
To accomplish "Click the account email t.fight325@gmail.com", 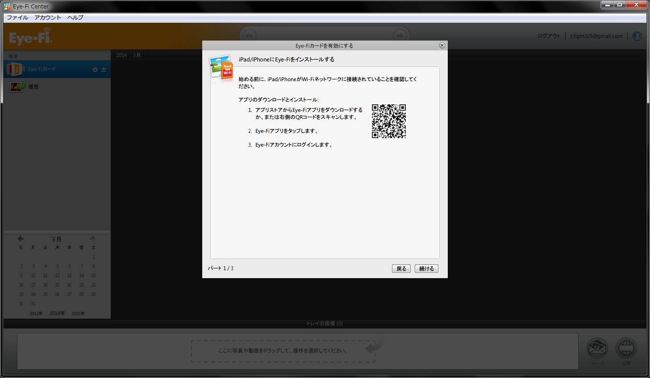I will coord(596,36).
